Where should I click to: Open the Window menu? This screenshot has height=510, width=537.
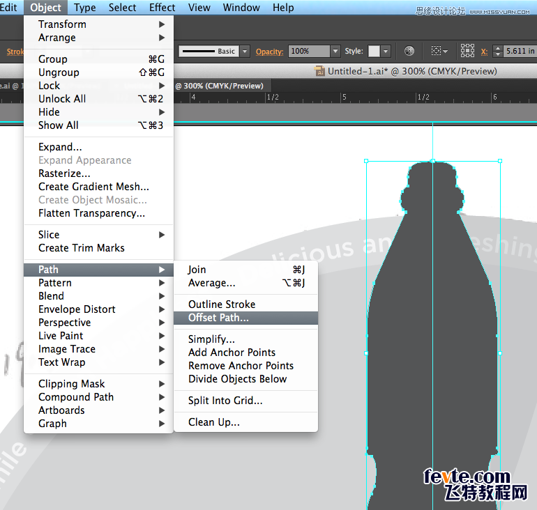point(241,8)
